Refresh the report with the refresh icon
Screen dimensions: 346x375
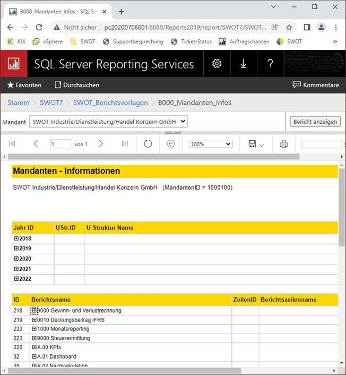[148, 144]
